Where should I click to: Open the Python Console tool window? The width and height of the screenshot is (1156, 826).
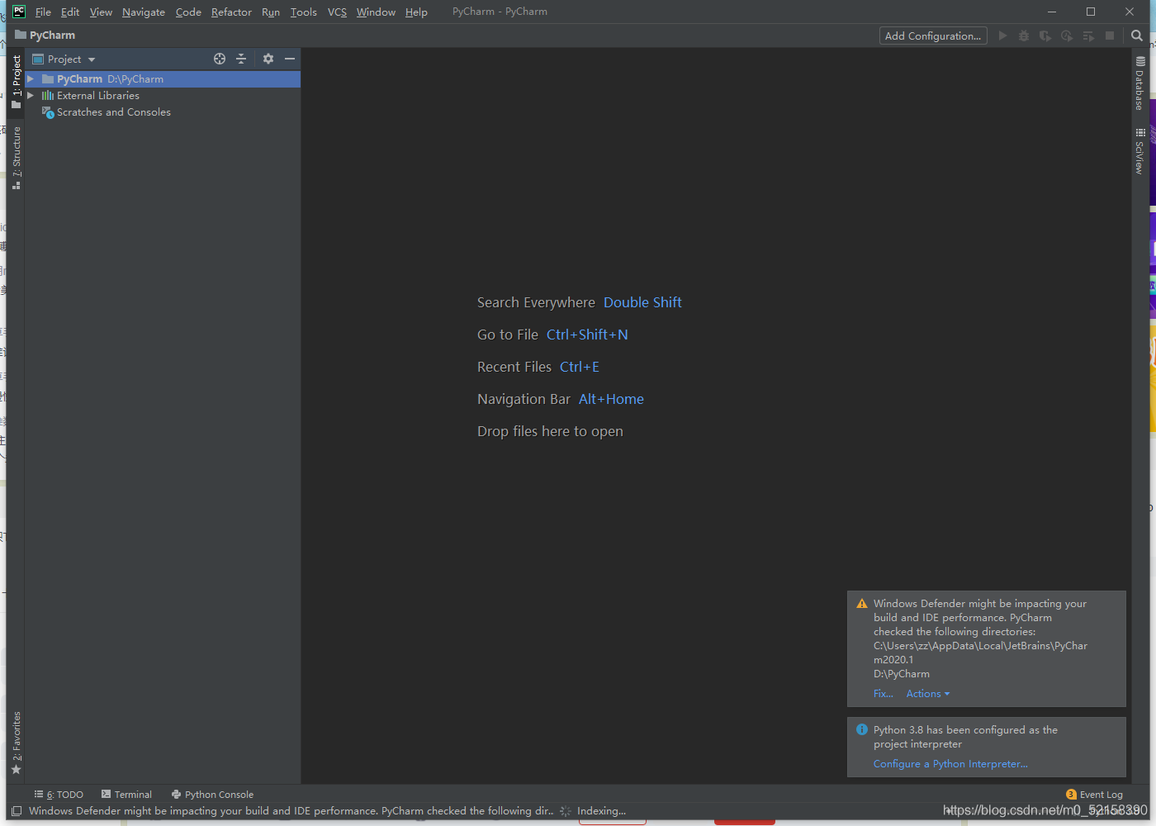212,795
